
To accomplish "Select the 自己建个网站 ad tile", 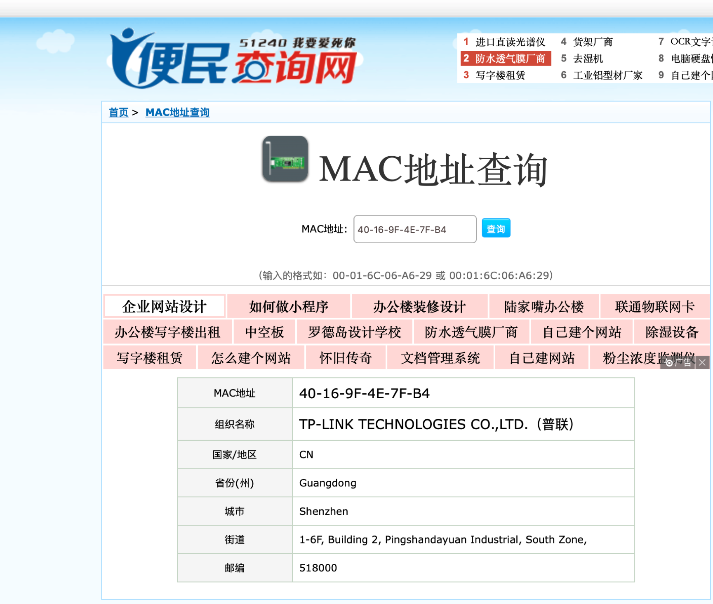I will 581,332.
